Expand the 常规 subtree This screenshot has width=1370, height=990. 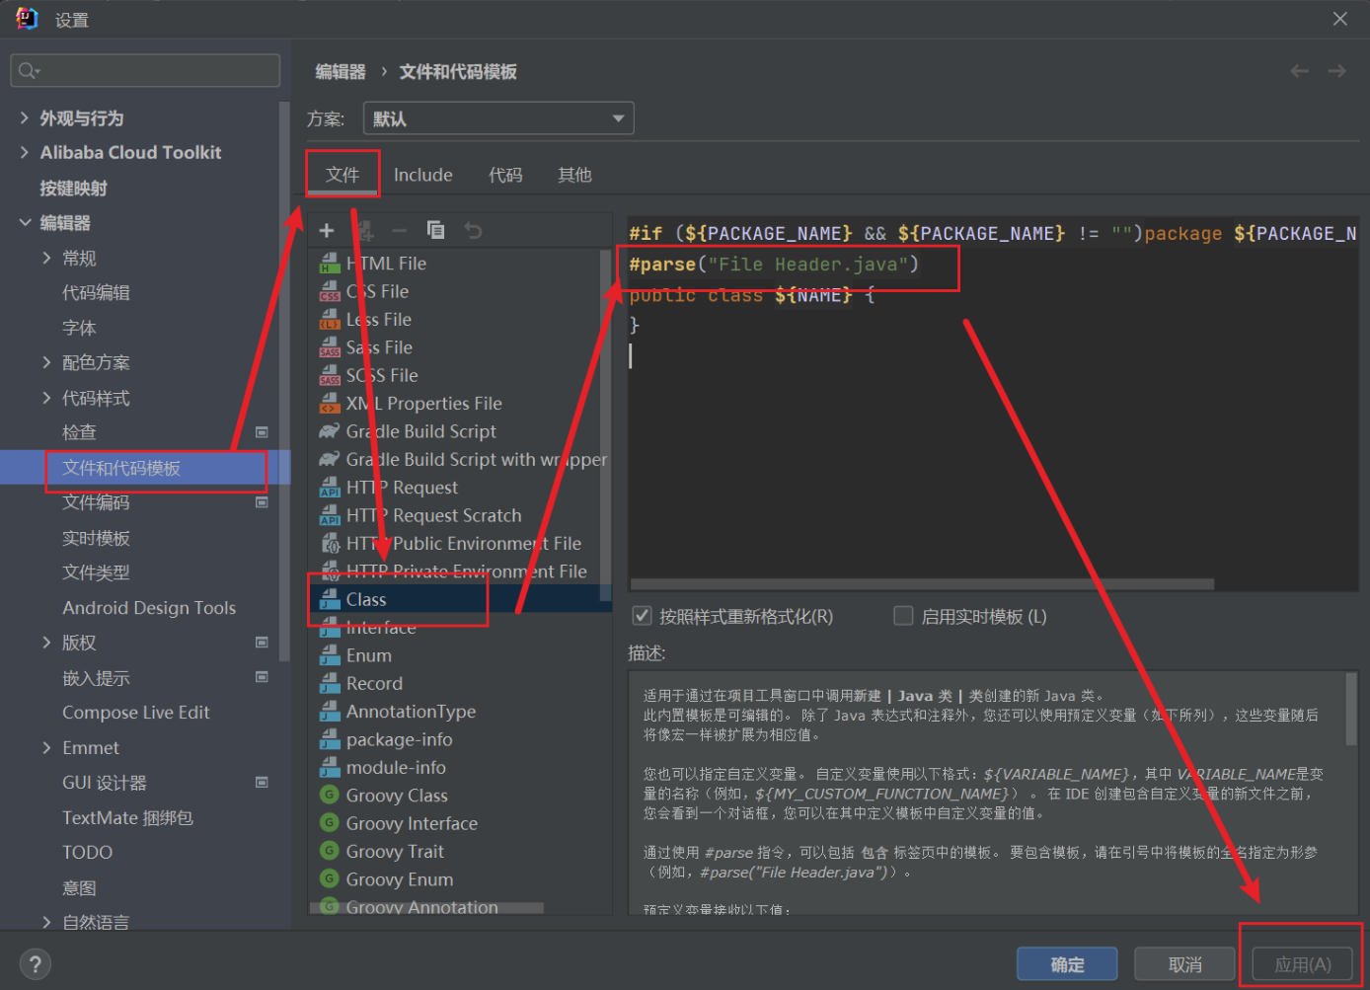click(x=46, y=258)
